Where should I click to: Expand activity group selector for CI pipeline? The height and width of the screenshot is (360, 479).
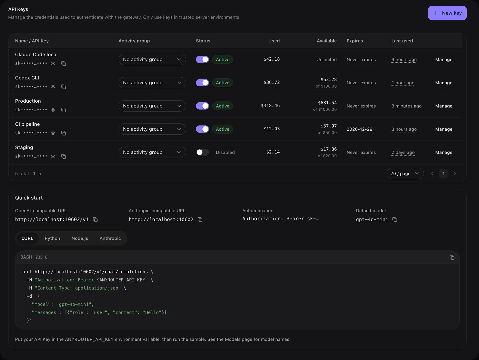click(152, 129)
